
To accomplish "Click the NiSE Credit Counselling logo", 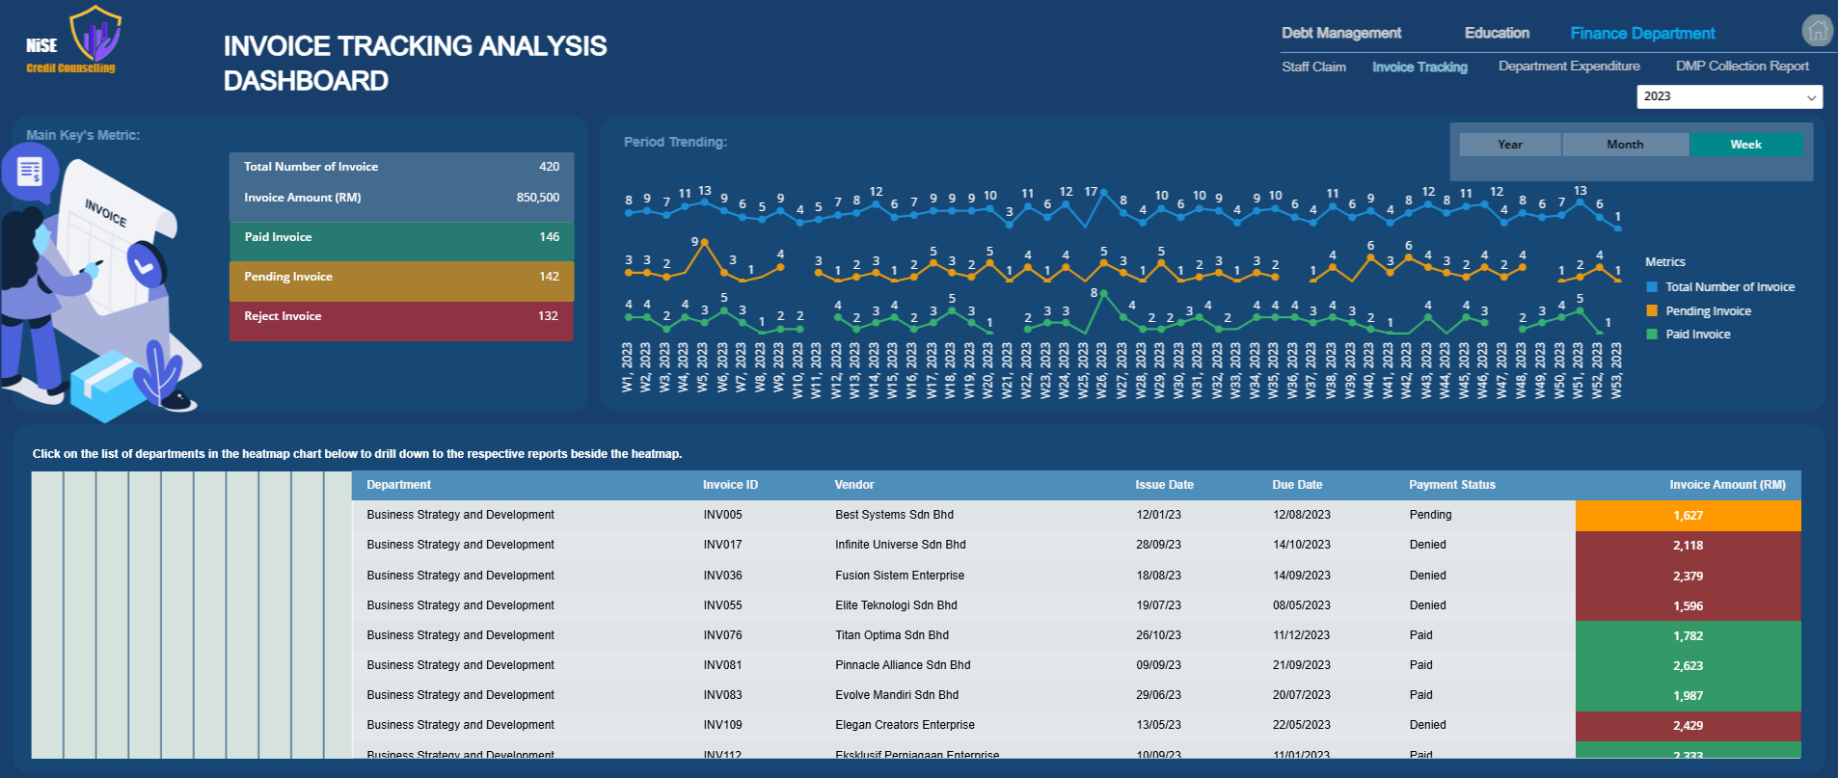I will (x=73, y=40).
